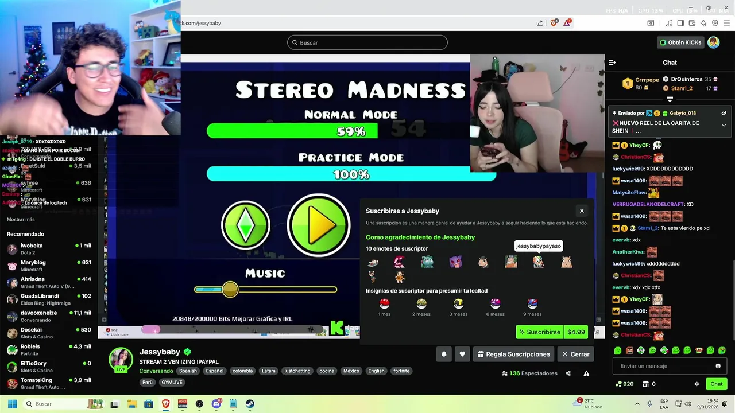Toggle the heart follow button for Jessybaby
This screenshot has height=413, width=735.
point(462,354)
